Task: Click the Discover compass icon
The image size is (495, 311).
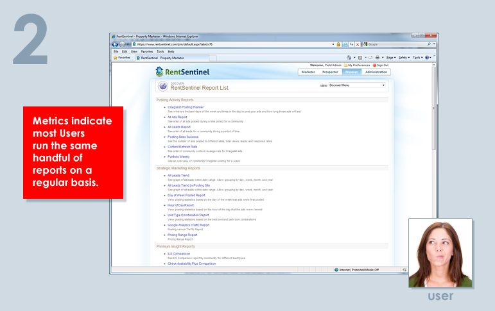Action: (162, 86)
